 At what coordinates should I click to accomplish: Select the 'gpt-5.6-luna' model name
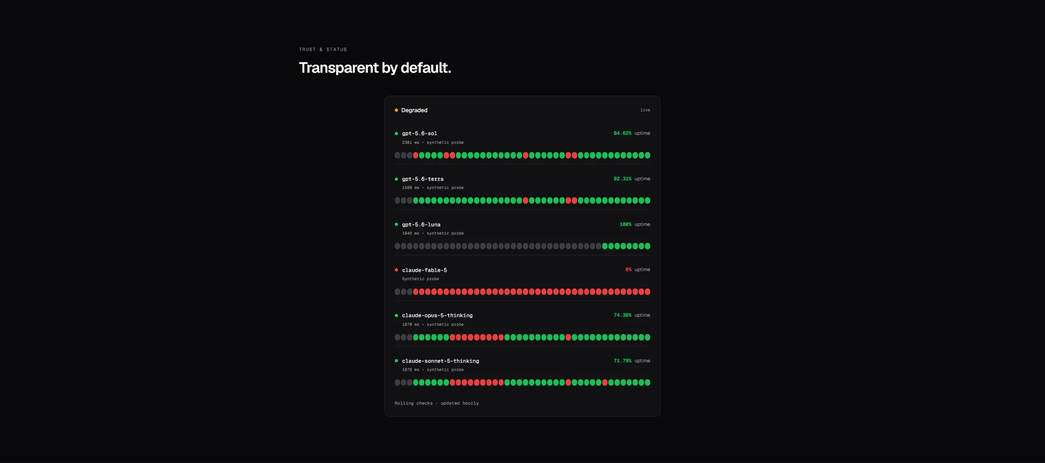point(421,225)
